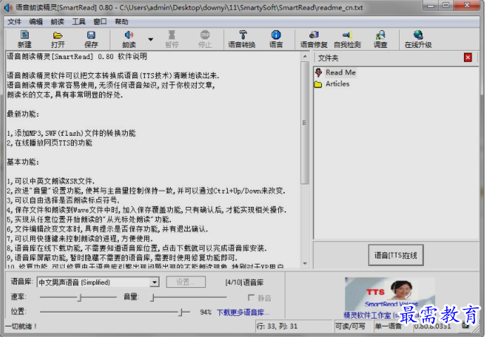Click the 位置 position slider handle
Screen dimensions: 485x337
pyautogui.click(x=181, y=312)
